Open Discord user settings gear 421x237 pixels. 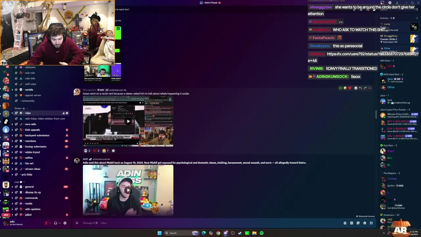click(65, 223)
